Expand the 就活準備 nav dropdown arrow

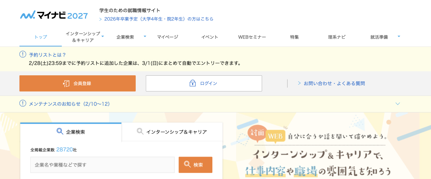[399, 36]
